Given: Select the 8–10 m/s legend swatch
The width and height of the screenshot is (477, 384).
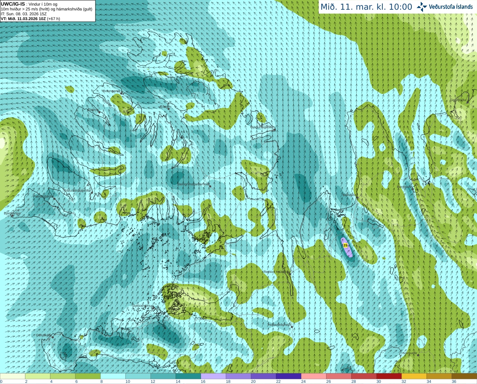Looking at the screenshot, I should click(x=113, y=376).
